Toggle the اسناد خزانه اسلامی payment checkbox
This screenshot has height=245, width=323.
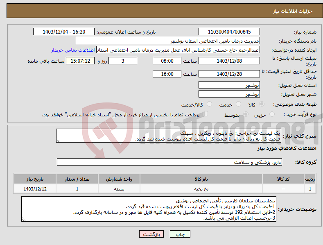tap(205, 114)
